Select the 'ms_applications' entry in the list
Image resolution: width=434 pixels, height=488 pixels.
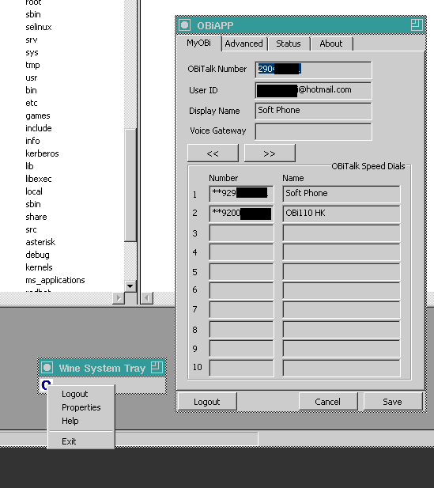(x=55, y=280)
